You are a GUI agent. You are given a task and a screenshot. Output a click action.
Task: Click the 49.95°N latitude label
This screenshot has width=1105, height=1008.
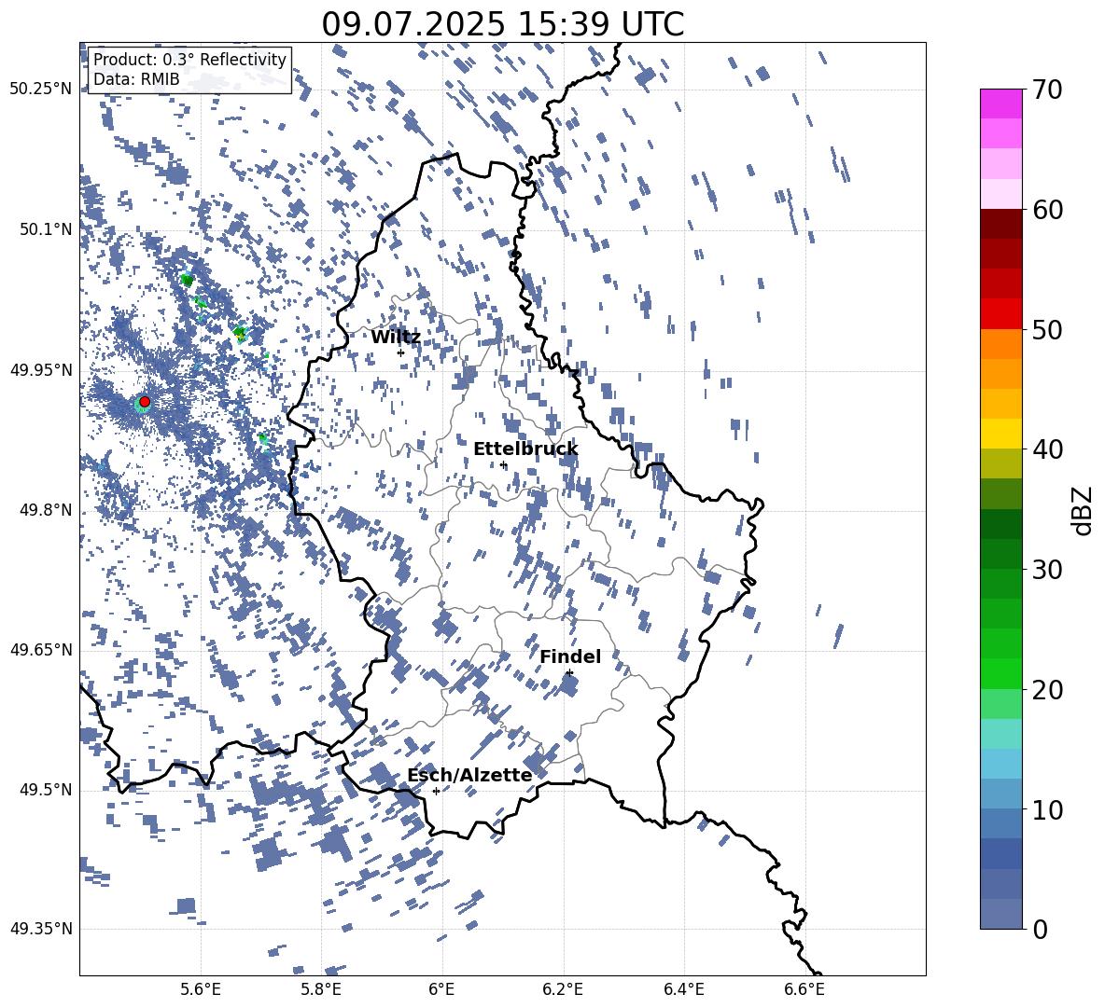pyautogui.click(x=41, y=370)
